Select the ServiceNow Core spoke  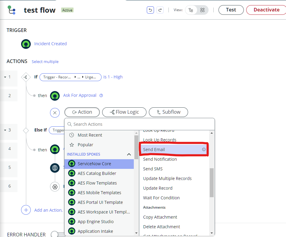point(99,164)
